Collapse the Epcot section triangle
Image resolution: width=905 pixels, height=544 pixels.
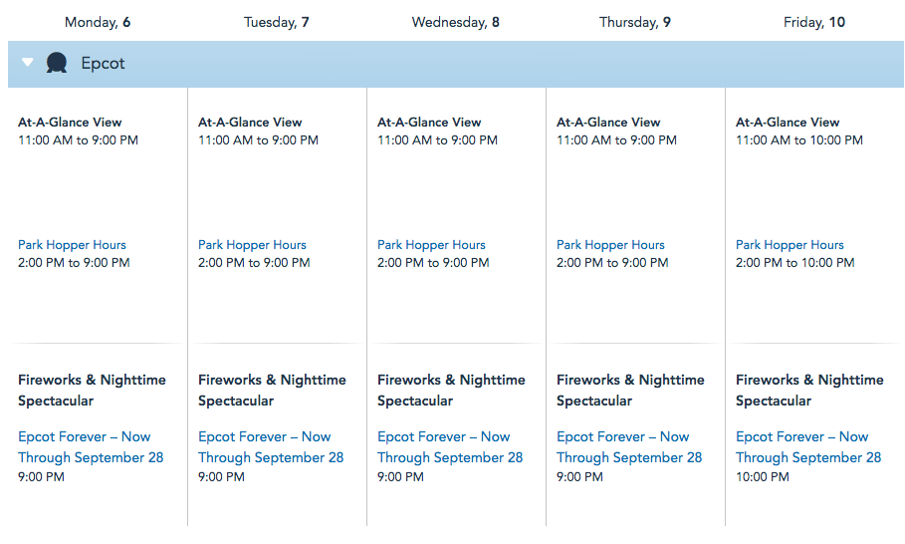(x=28, y=63)
